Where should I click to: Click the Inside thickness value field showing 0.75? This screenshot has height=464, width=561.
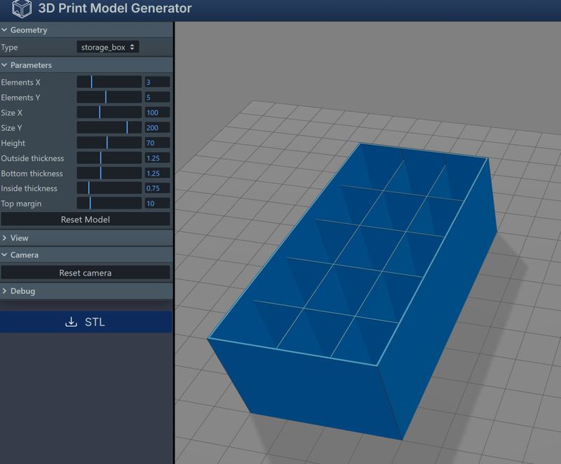tap(157, 188)
